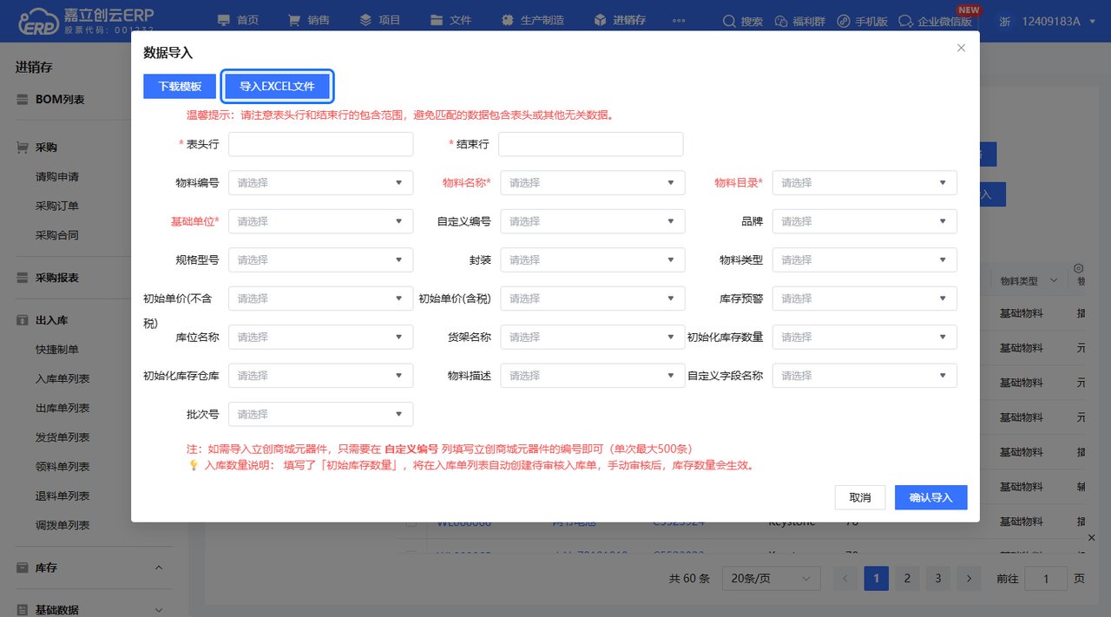The image size is (1111, 617).
Task: Click the 前往 page number input
Action: pyautogui.click(x=1046, y=579)
